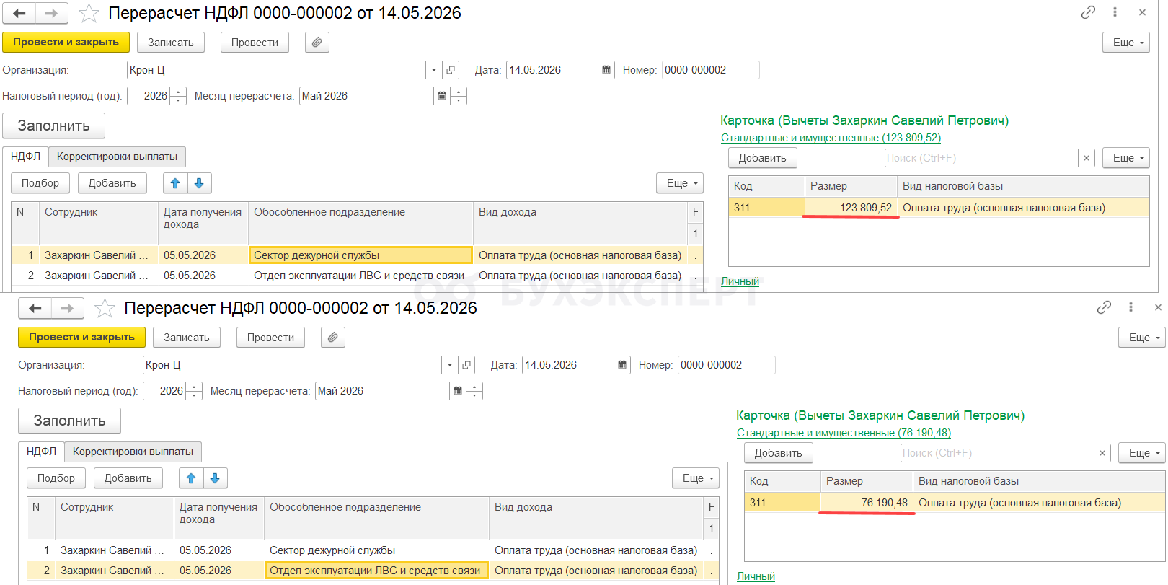Open Май 2026 month calendar in lower window
Image resolution: width=1168 pixels, height=585 pixels.
tap(458, 391)
